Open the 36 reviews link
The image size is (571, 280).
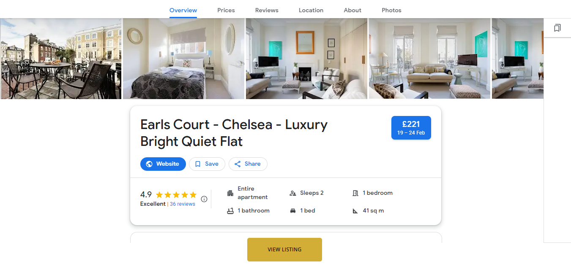click(183, 204)
